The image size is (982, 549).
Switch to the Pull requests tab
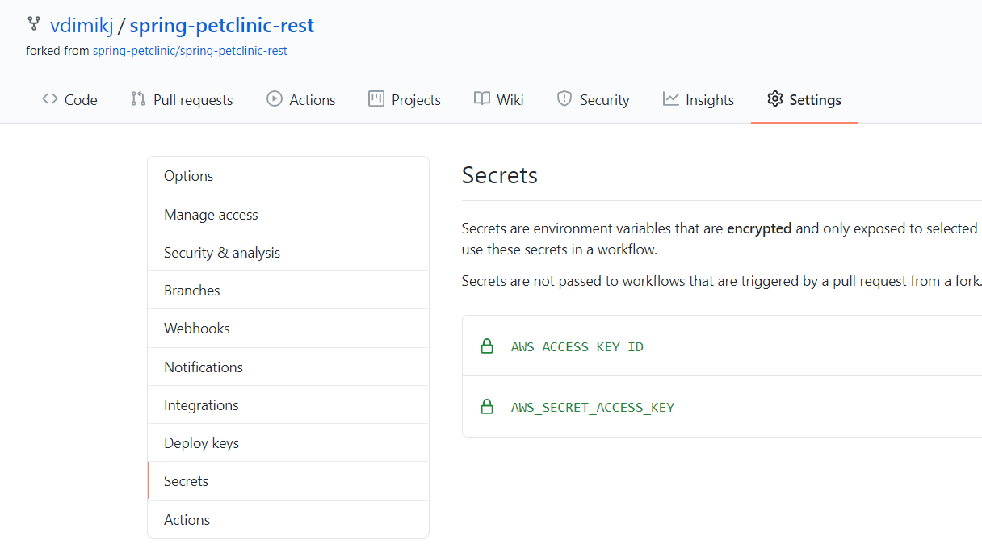coord(182,100)
